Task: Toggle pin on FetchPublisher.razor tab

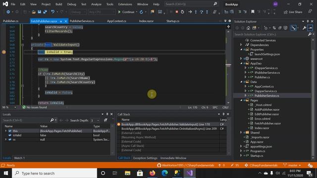Action: 61,21
